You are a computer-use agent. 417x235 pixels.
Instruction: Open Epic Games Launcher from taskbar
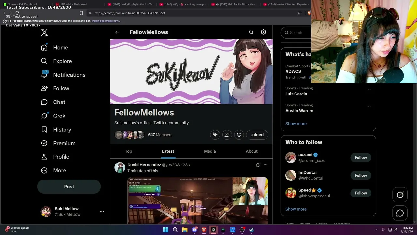point(213,230)
